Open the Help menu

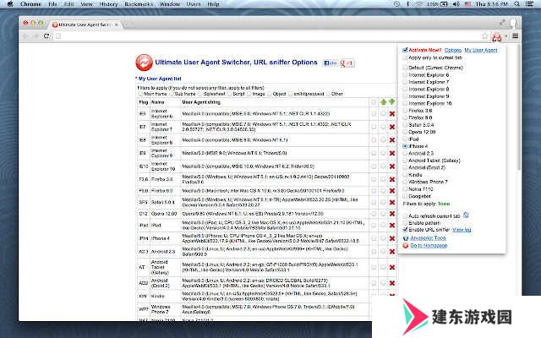[x=213, y=4]
